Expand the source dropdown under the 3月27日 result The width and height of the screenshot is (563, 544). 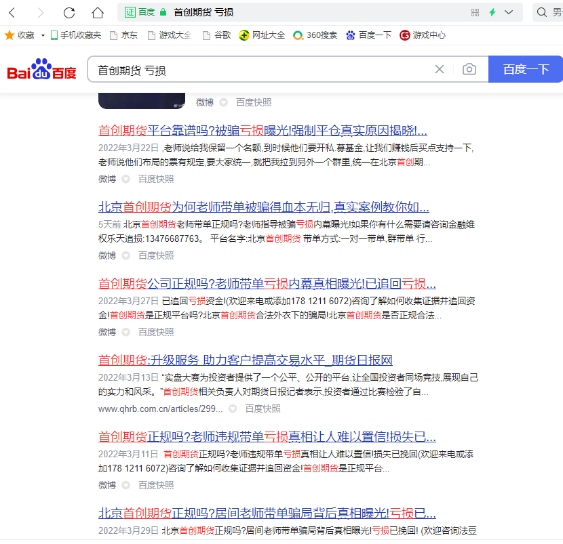125,332
